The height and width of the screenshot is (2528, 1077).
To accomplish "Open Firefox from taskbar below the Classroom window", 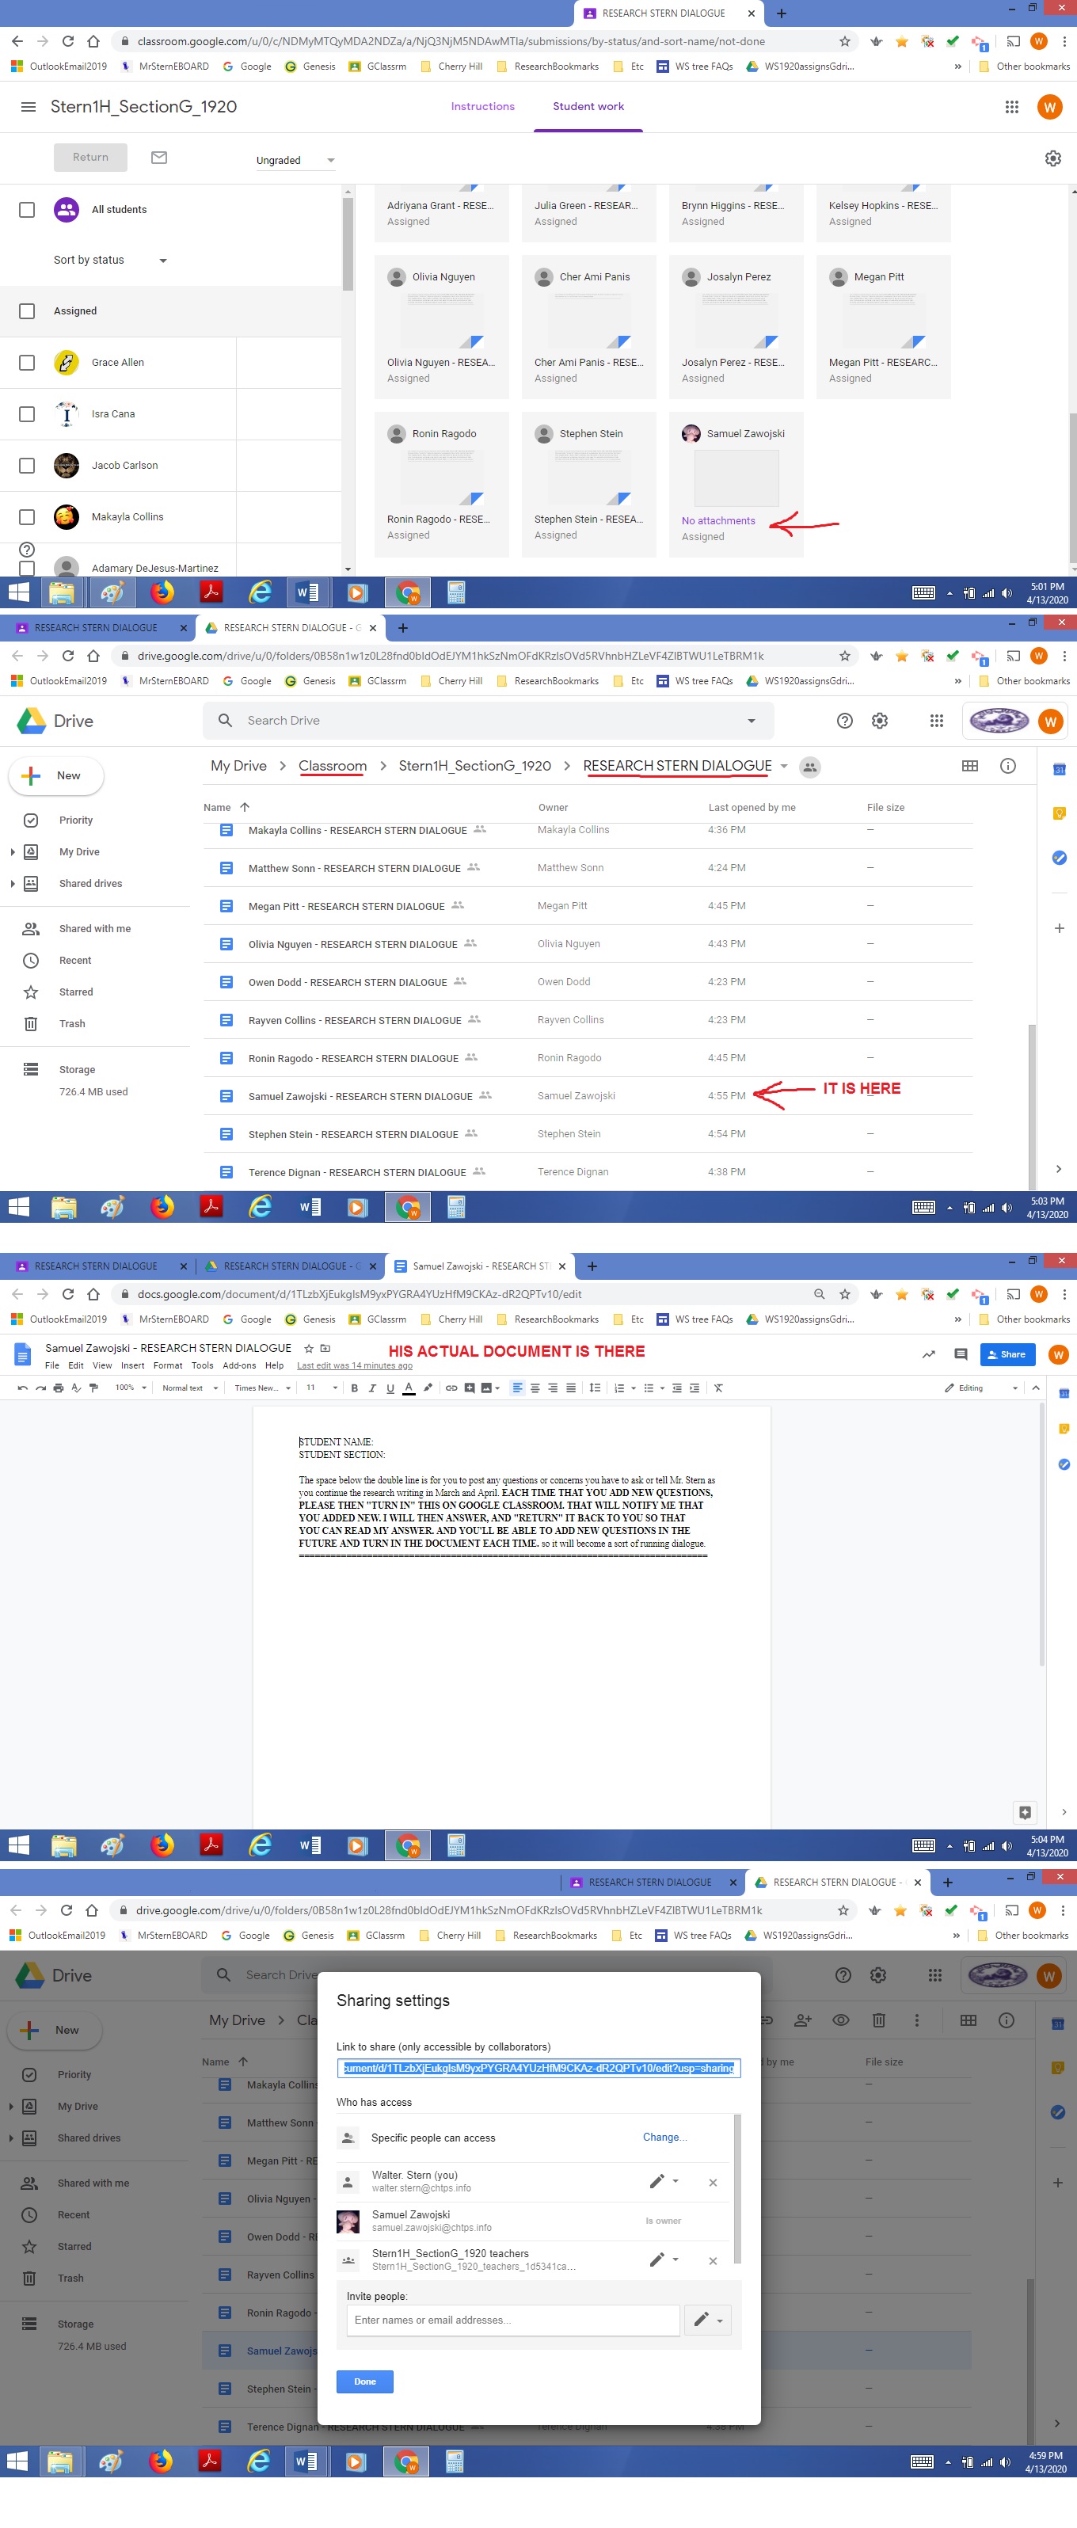I will pos(162,592).
